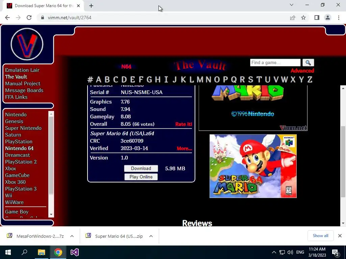
Task: Open Emulation Lair in the sidebar
Action: pos(22,70)
